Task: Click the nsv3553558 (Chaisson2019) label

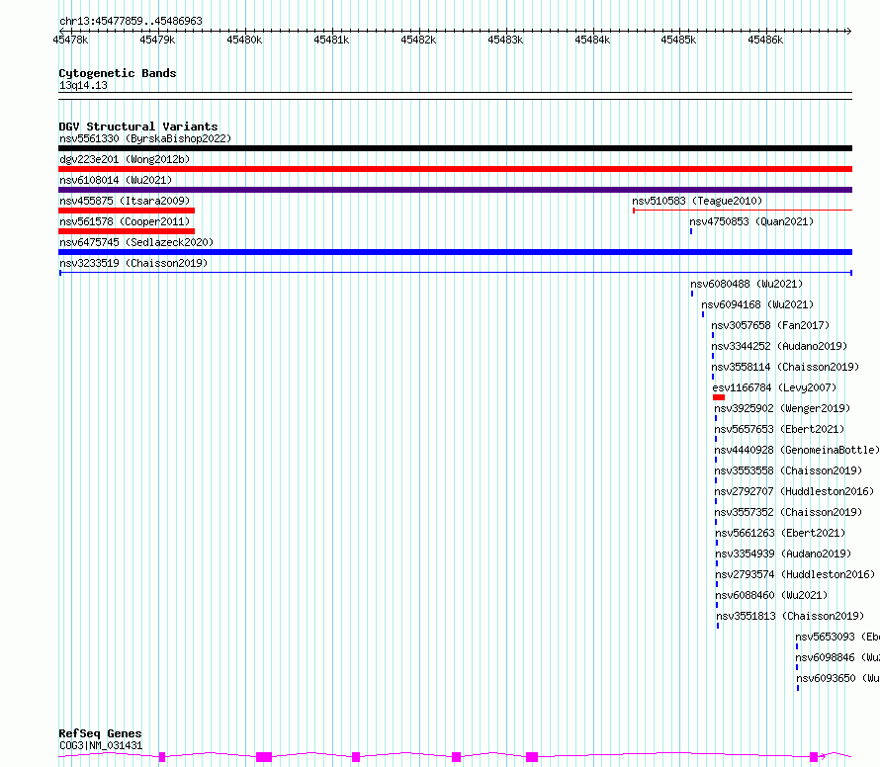Action: 788,470
